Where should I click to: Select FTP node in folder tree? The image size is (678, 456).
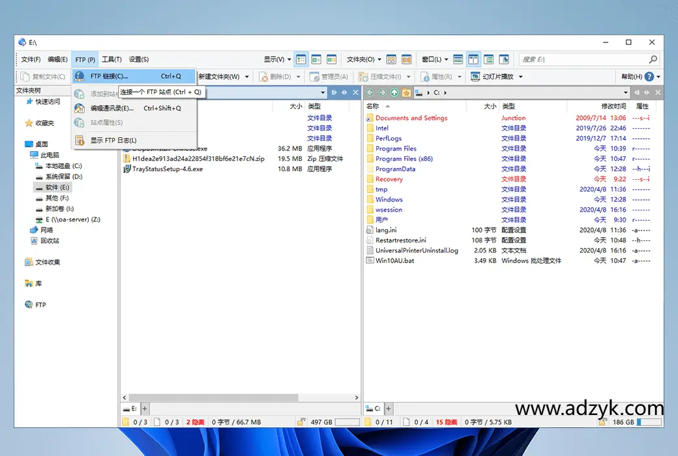pos(35,305)
